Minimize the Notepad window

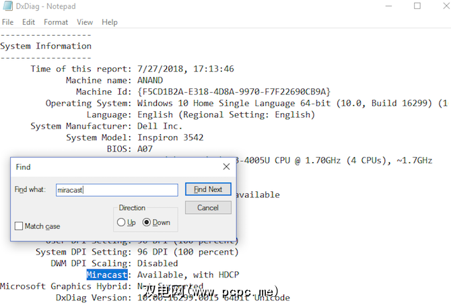click(388, 6)
